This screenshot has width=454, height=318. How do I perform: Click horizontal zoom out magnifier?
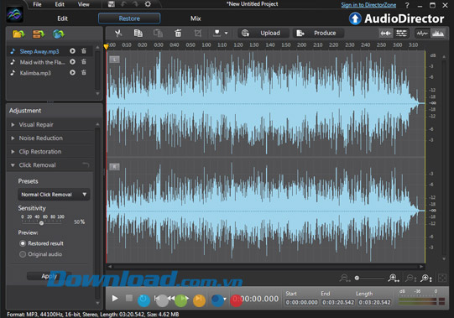[x=345, y=278]
